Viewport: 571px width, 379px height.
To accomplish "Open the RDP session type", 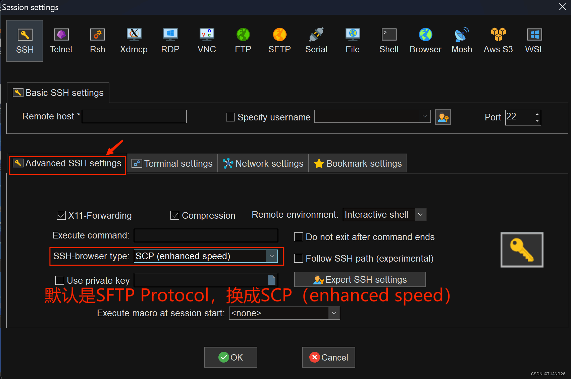I will [170, 41].
